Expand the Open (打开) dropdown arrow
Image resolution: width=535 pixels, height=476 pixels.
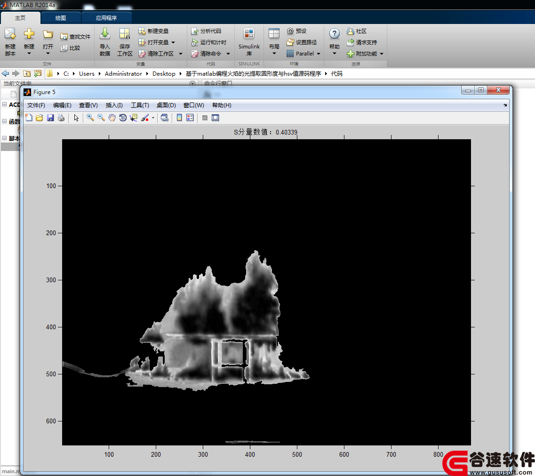tap(48, 53)
